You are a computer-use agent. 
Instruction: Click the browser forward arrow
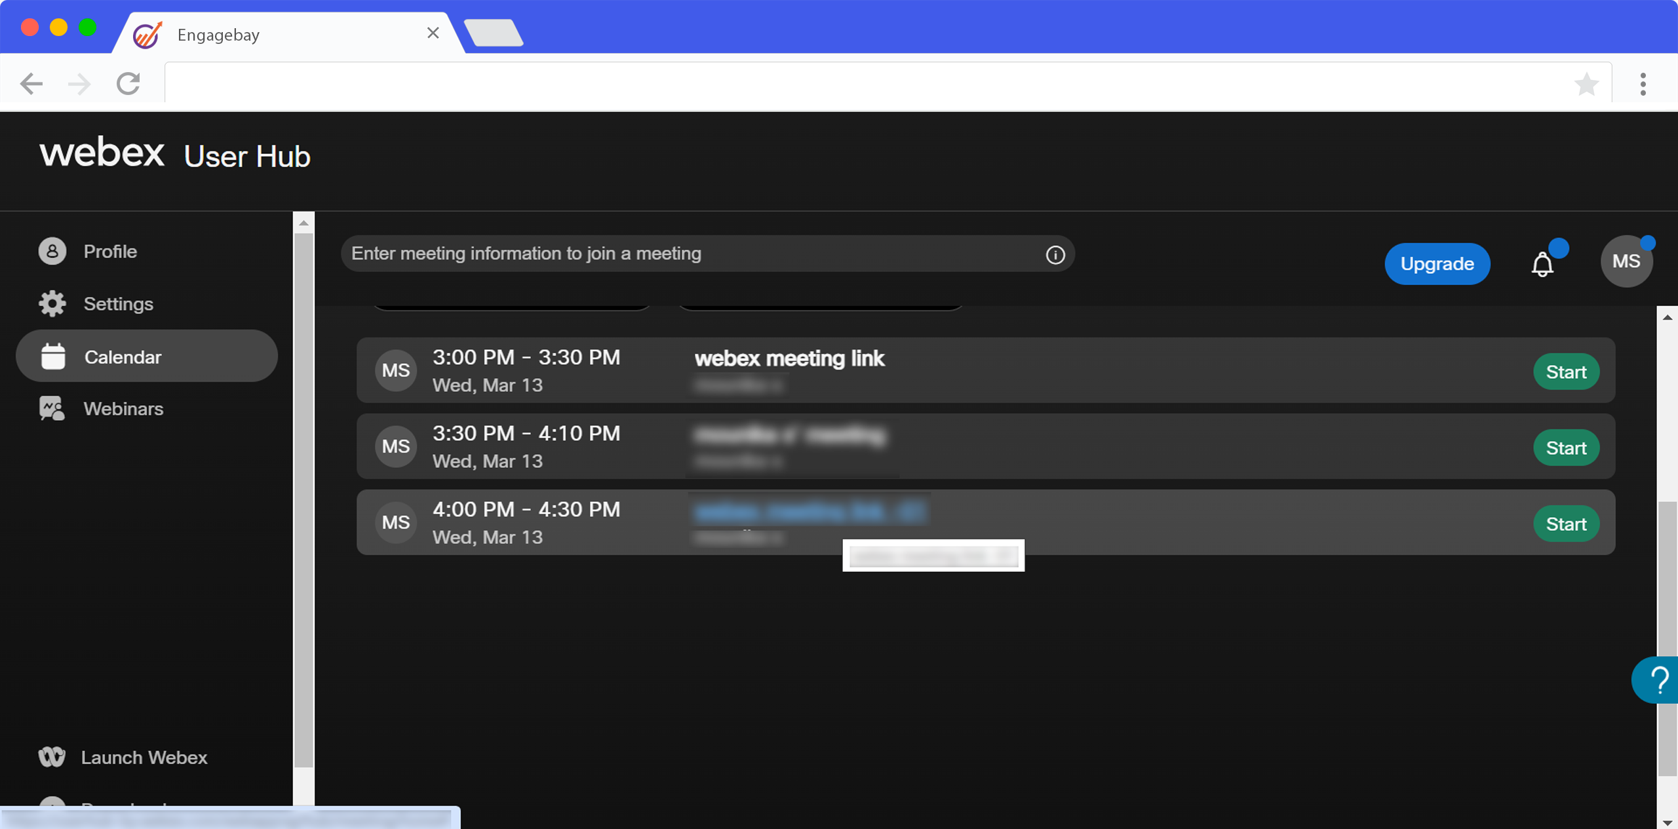click(79, 84)
